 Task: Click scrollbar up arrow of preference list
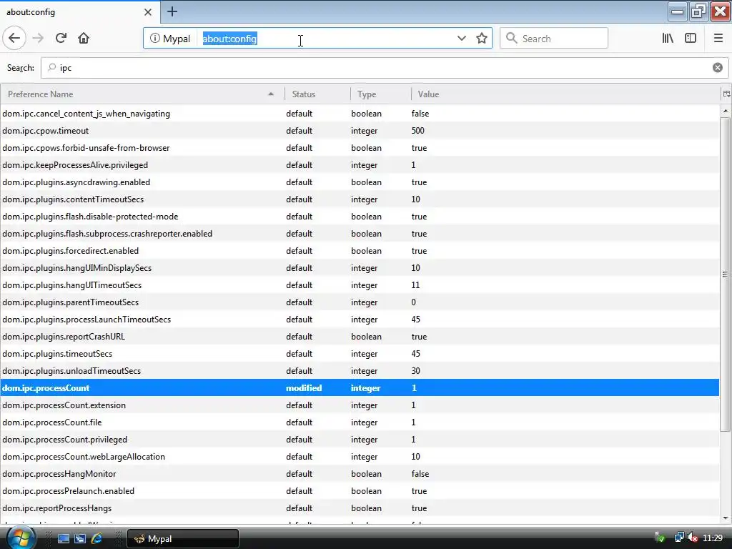(x=725, y=111)
